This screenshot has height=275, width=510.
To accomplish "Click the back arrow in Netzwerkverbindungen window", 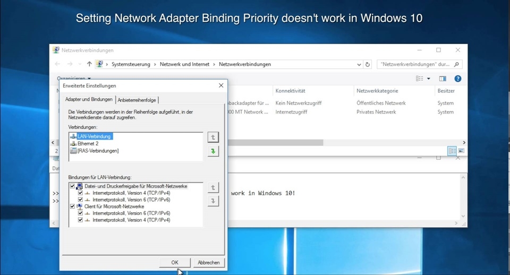I will pyautogui.click(x=57, y=64).
